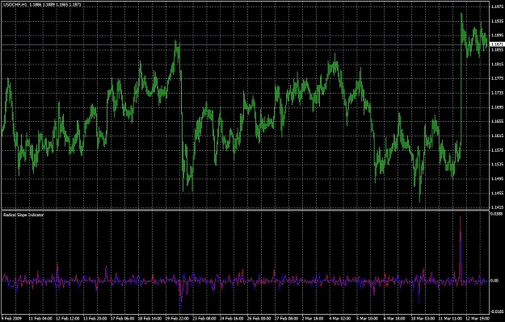Click the 12 Mar 19:00 time label

pyautogui.click(x=478, y=319)
